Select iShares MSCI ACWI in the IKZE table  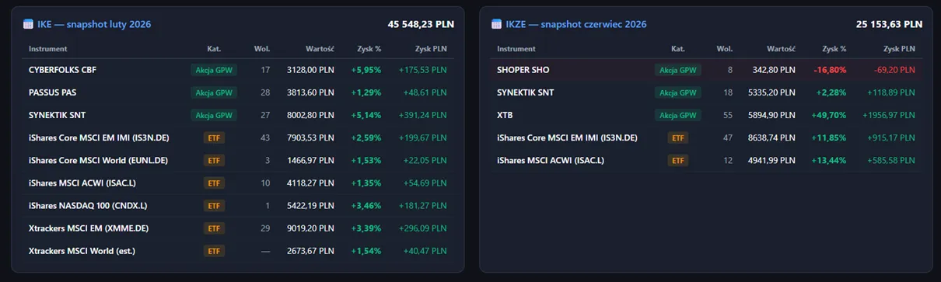[x=706, y=160]
